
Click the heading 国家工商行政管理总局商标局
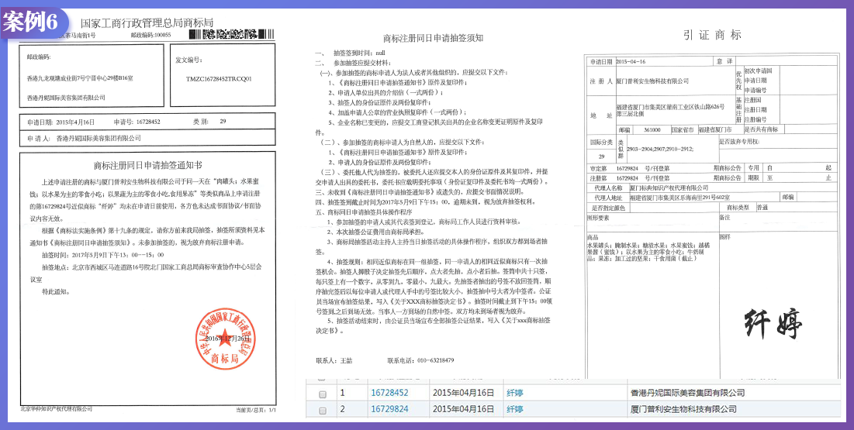click(147, 23)
